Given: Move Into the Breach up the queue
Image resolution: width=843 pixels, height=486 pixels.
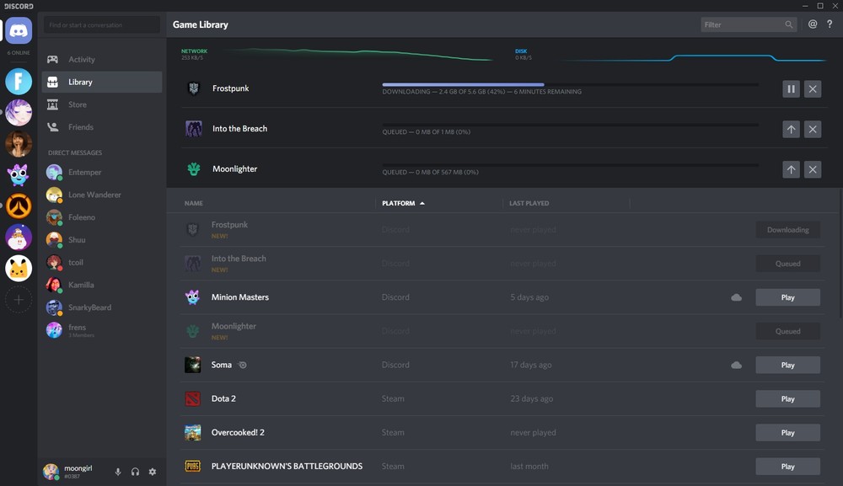Looking at the screenshot, I should 791,129.
